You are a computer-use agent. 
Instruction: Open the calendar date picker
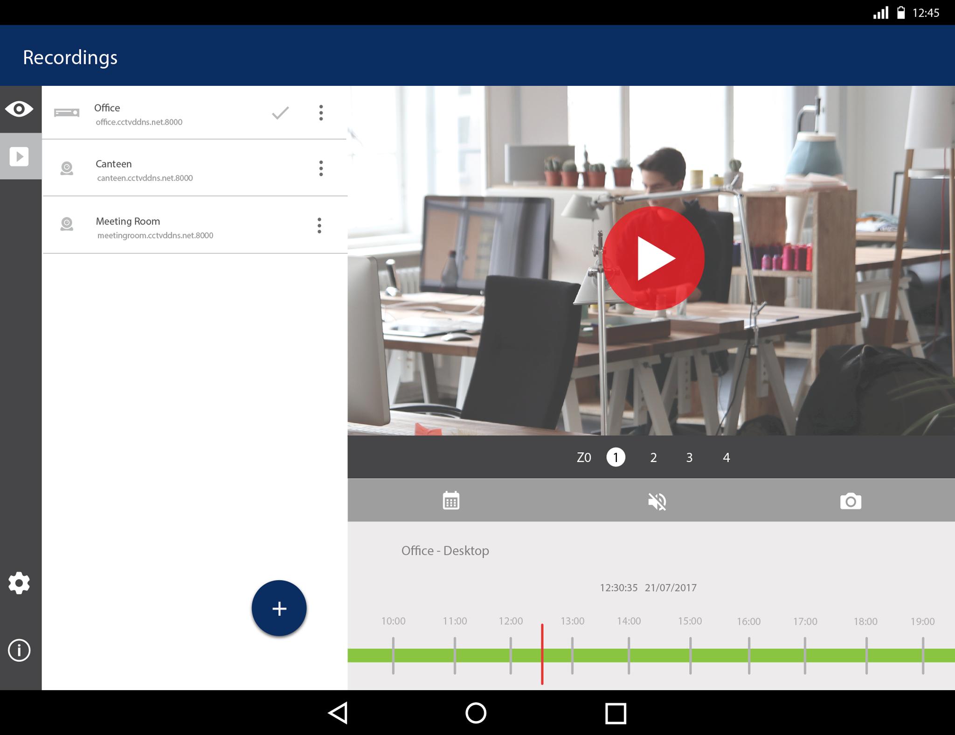coord(451,501)
